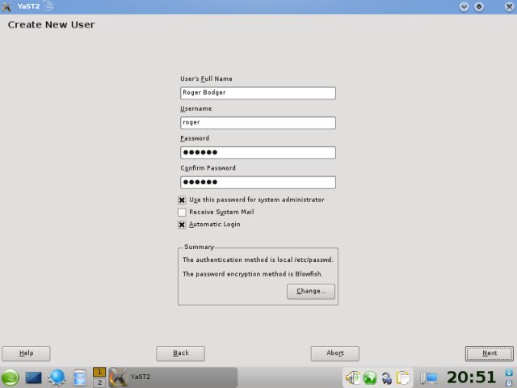Disable Automatic Login checkbox

pyautogui.click(x=182, y=225)
